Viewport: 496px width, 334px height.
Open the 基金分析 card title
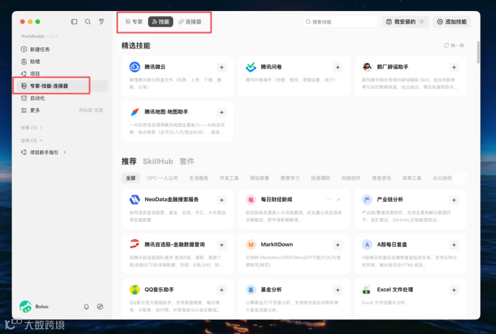271,289
